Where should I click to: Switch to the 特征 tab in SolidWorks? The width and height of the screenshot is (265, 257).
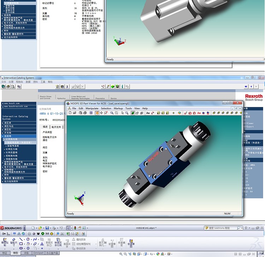5,253
